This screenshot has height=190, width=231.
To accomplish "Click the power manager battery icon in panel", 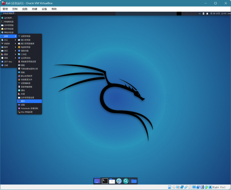I will click(203, 14).
